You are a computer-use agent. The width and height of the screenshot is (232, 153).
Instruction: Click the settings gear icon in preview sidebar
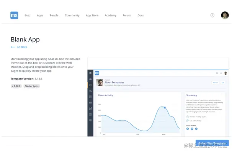coord(90,120)
